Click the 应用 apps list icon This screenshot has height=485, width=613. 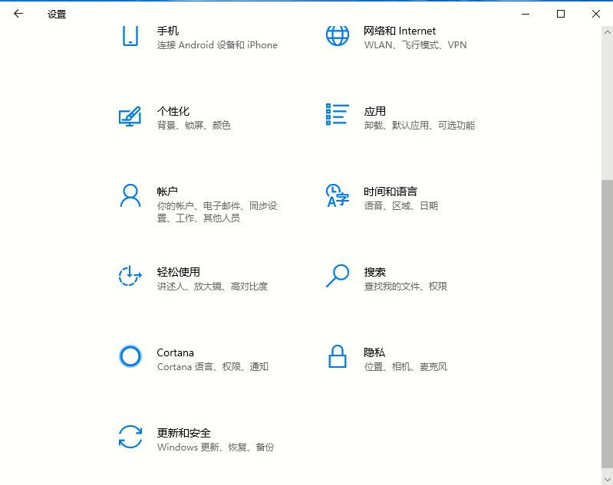338,115
